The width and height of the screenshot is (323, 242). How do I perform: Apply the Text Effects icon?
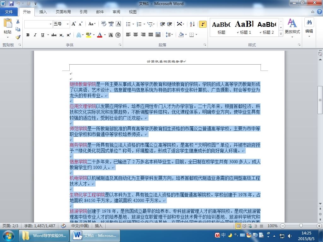tap(79, 35)
